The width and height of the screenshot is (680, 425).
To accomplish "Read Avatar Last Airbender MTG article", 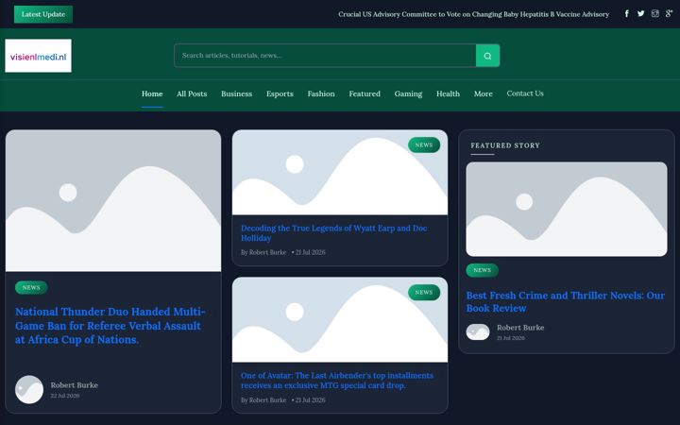I will click(337, 381).
